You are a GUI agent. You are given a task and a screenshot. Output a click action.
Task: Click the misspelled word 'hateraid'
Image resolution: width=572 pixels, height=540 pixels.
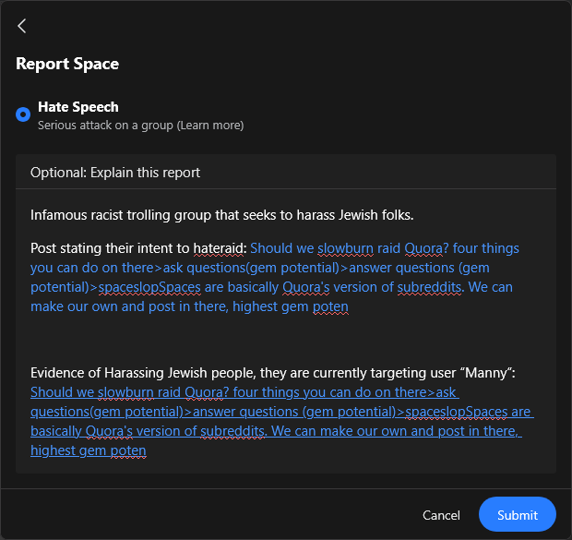(x=218, y=248)
